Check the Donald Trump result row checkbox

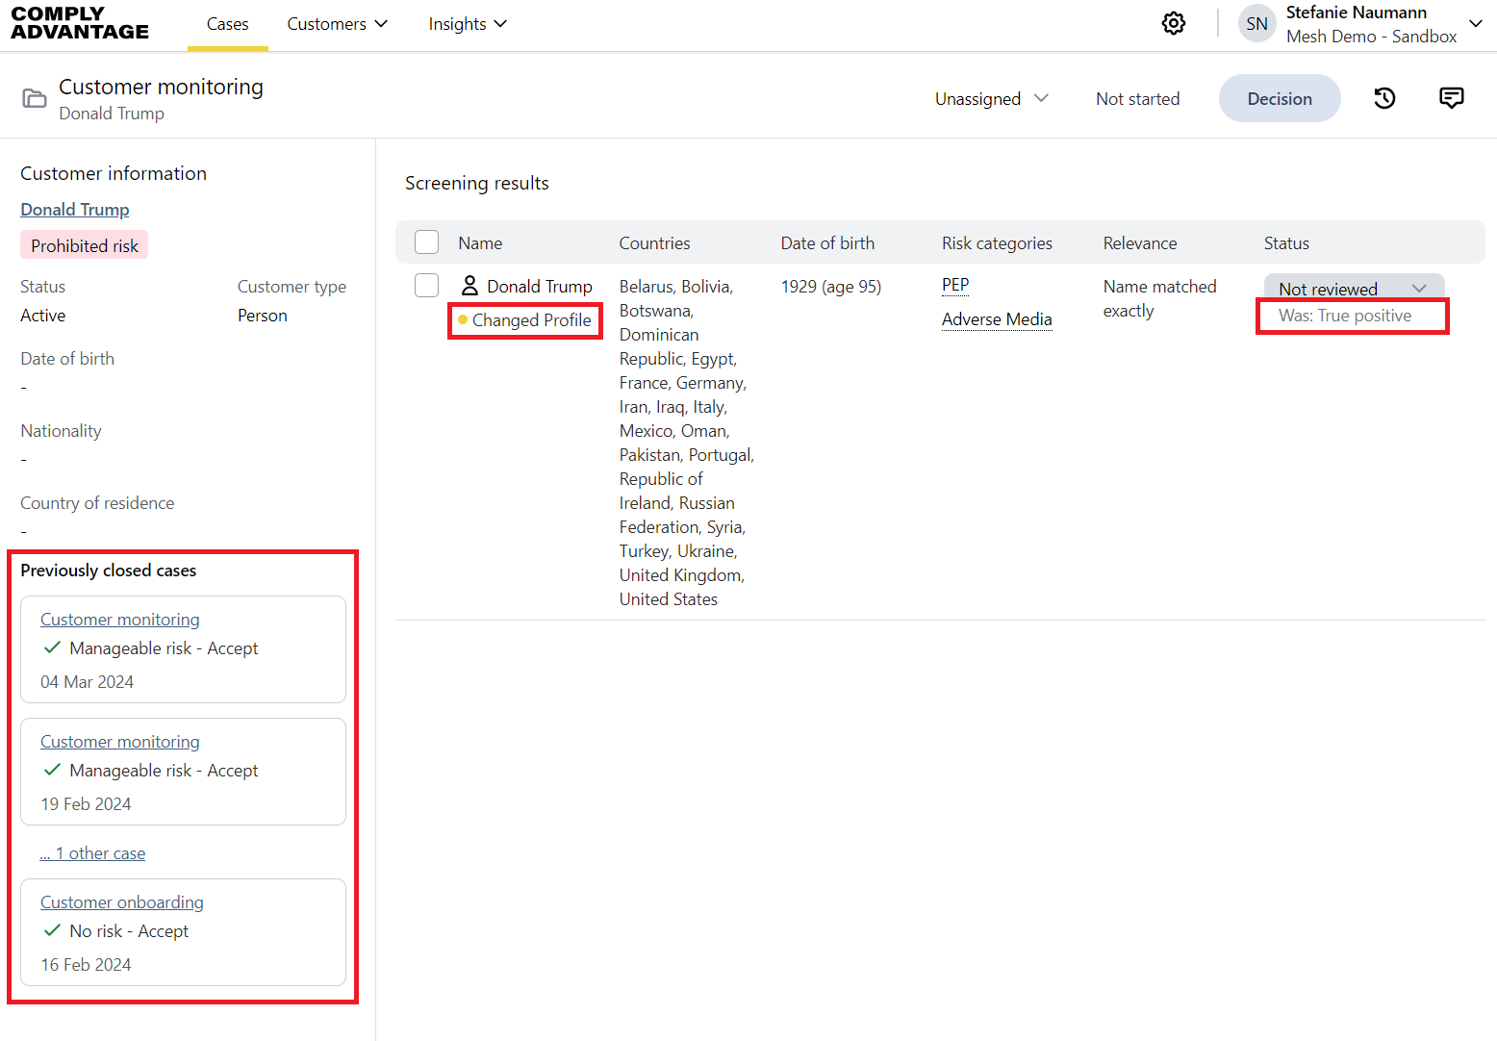coord(426,286)
